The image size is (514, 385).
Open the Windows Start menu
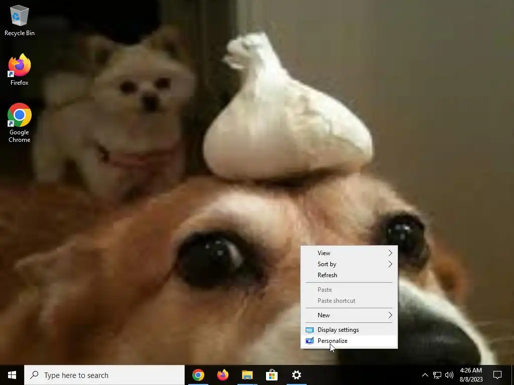[x=12, y=375]
